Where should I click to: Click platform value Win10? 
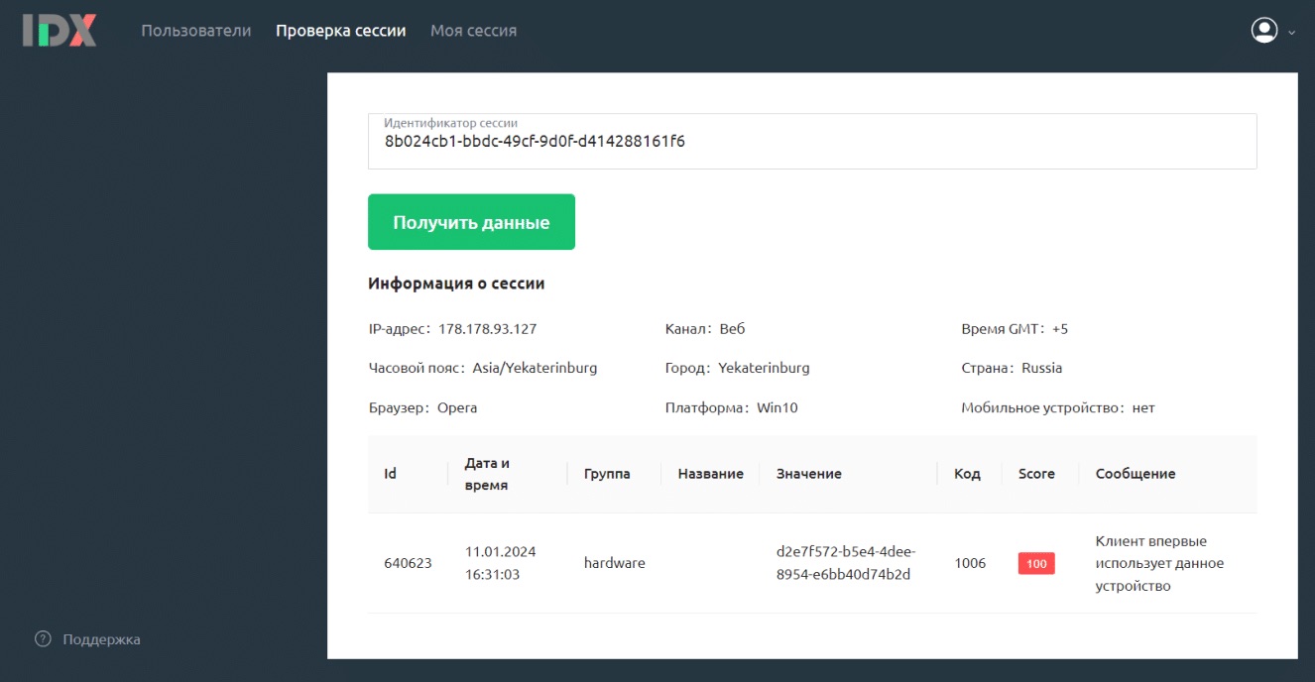[x=777, y=407]
